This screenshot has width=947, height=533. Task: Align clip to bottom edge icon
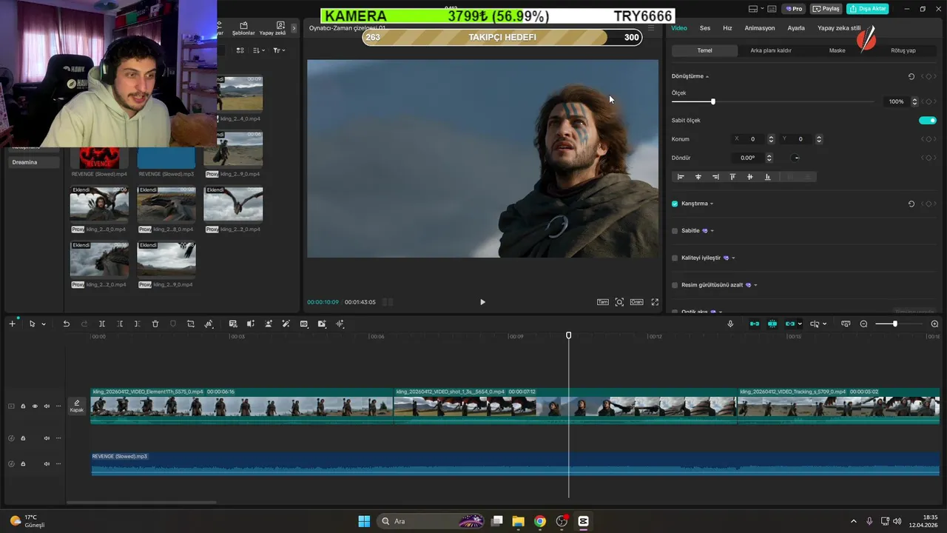767,177
